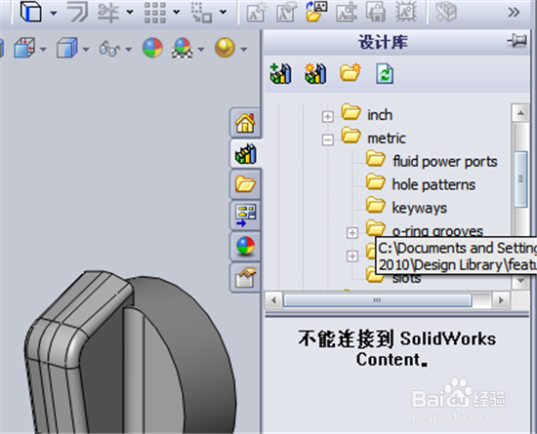Click horizontal scrollbar left arrow
The image size is (537, 434).
[x=273, y=300]
